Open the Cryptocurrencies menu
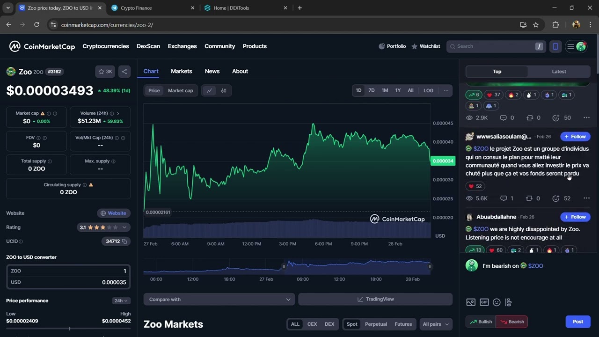Viewport: 599px width, 337px height. click(106, 46)
